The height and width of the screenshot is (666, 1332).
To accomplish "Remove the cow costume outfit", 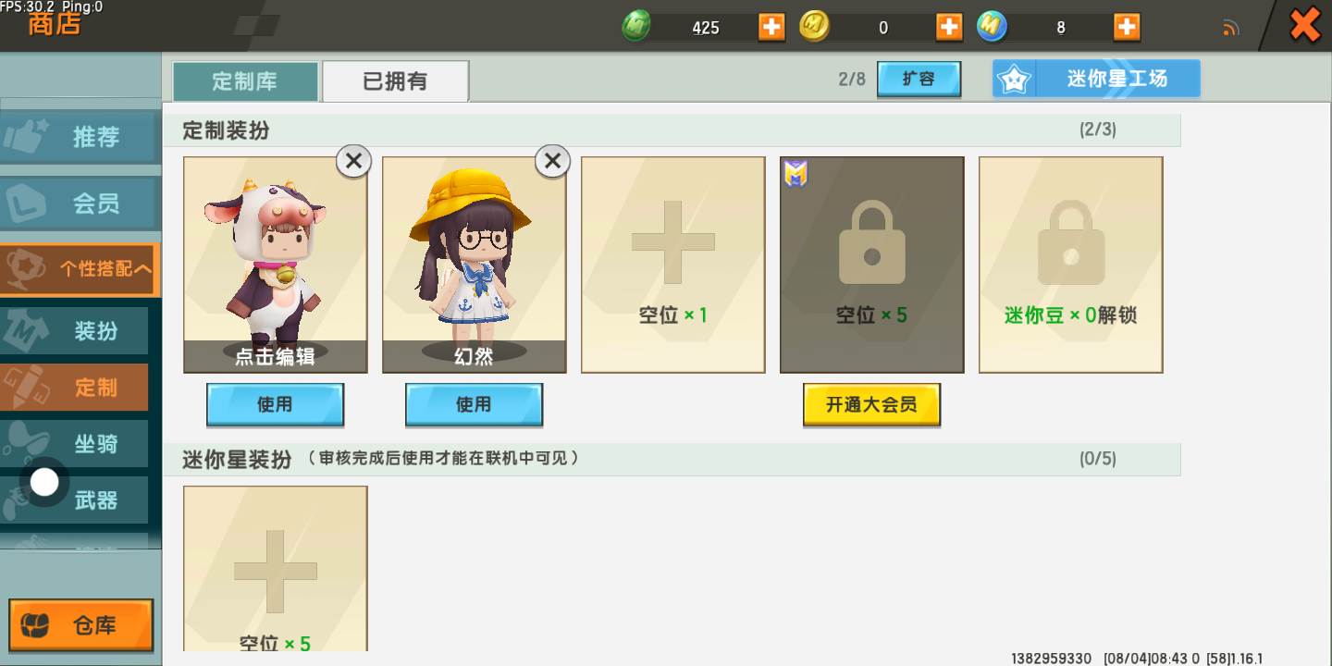I will point(353,161).
